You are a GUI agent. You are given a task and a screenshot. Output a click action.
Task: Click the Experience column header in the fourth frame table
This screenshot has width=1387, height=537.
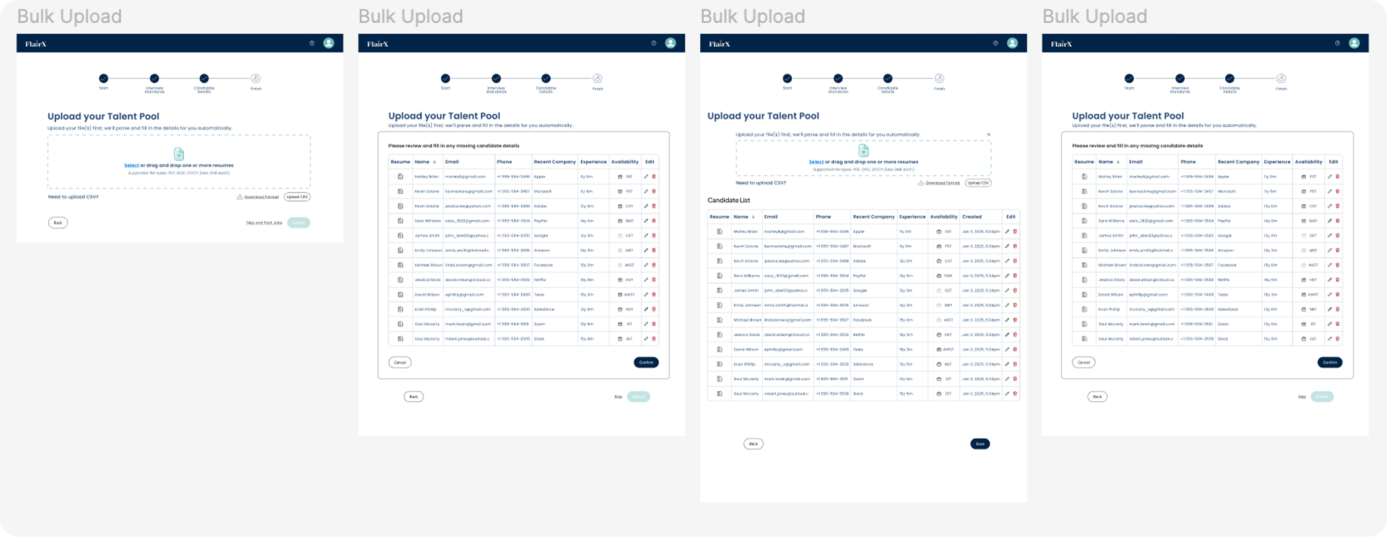(x=1277, y=162)
